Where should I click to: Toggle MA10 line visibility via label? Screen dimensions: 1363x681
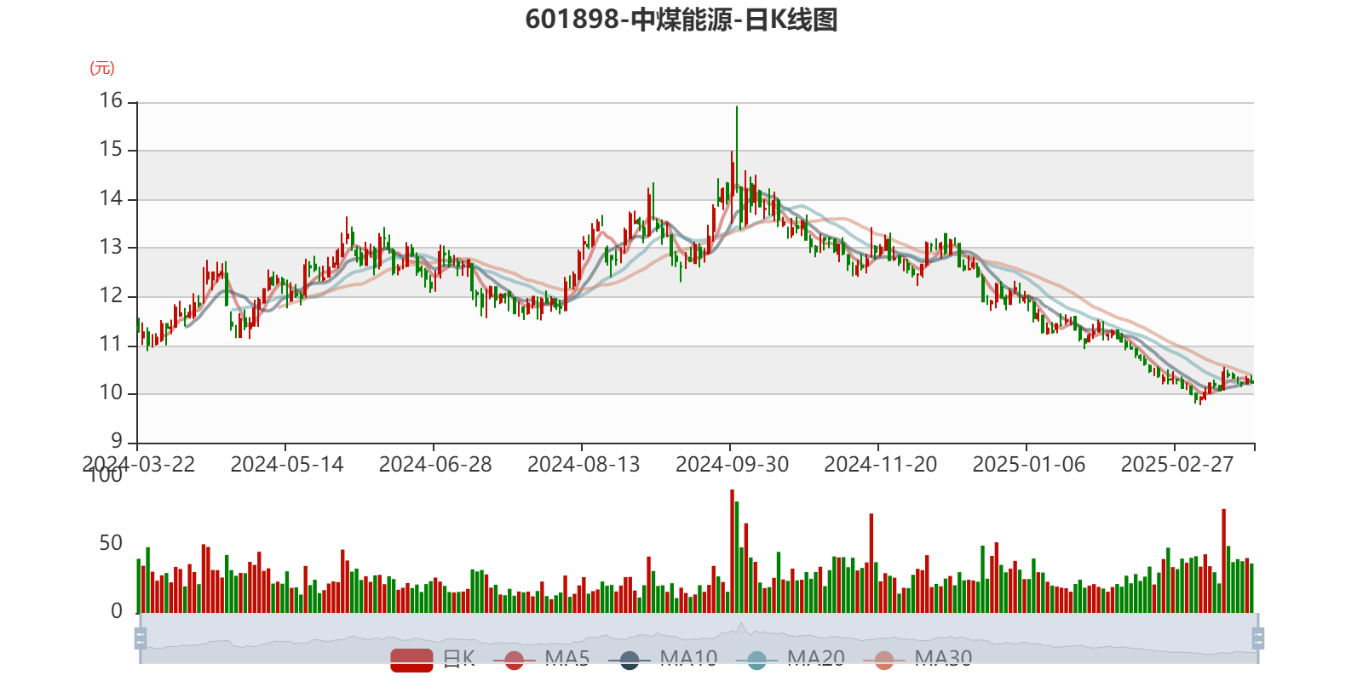click(x=688, y=658)
